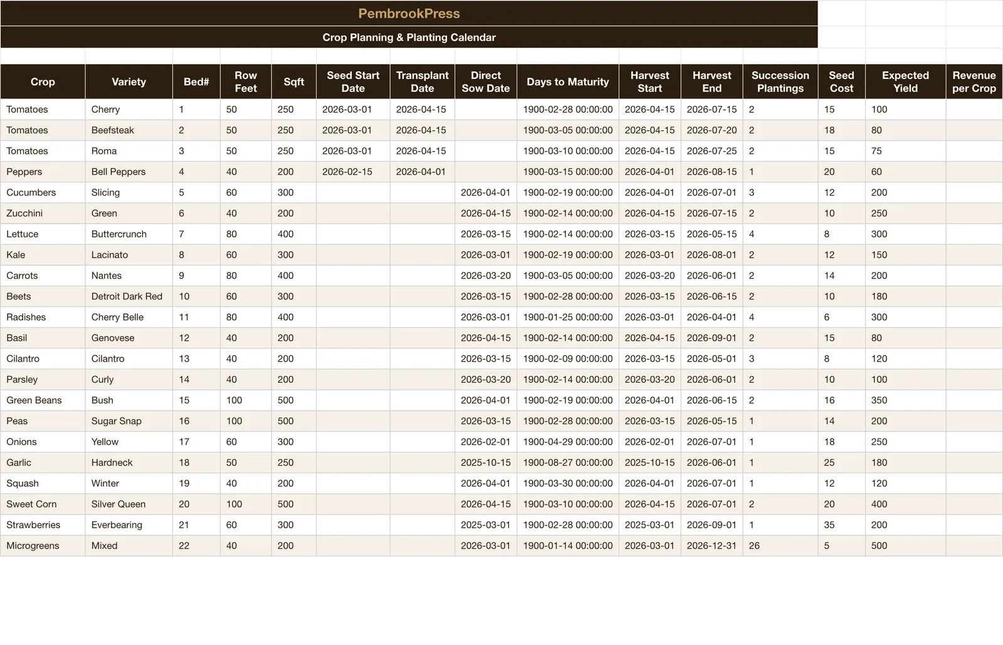The width and height of the screenshot is (1003, 645).
Task: Click the Silver Queen variety cell
Action: pos(129,503)
